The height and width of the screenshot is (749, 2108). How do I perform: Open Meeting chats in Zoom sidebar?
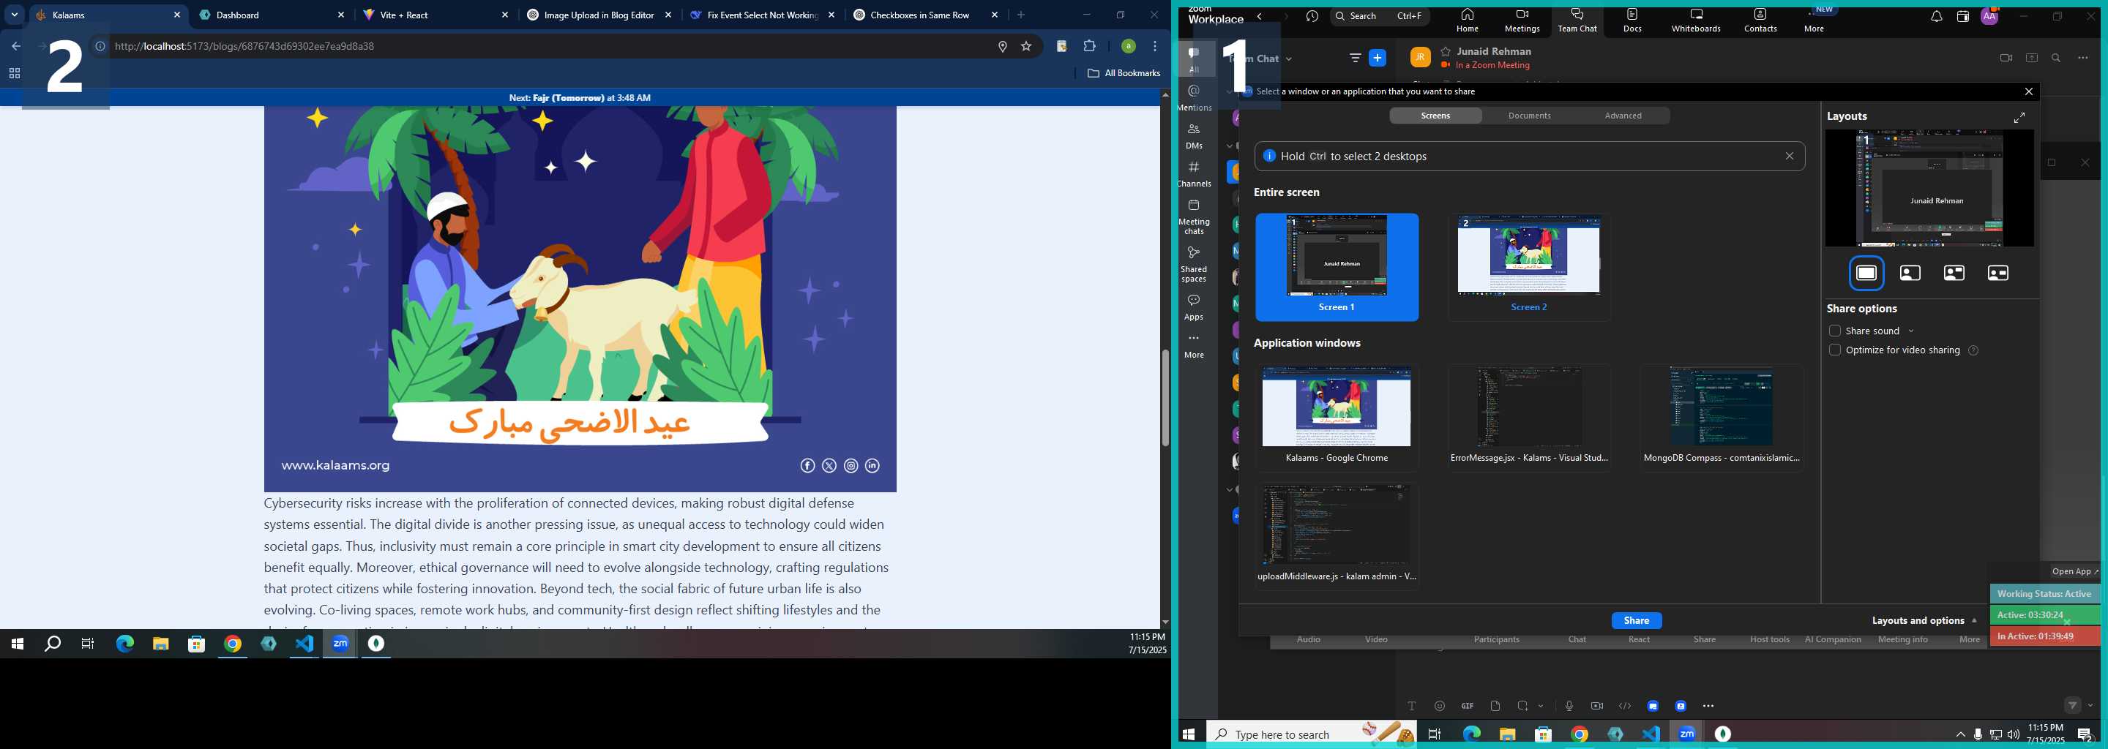pos(1194,217)
